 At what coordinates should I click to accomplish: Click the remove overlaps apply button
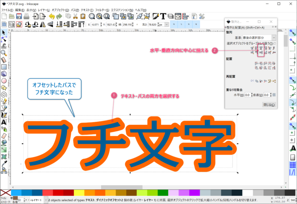click(x=274, y=95)
